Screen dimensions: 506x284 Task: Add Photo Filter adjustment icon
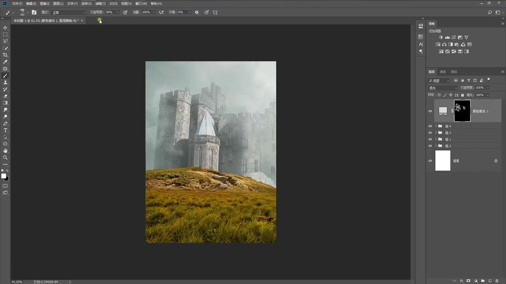point(457,44)
